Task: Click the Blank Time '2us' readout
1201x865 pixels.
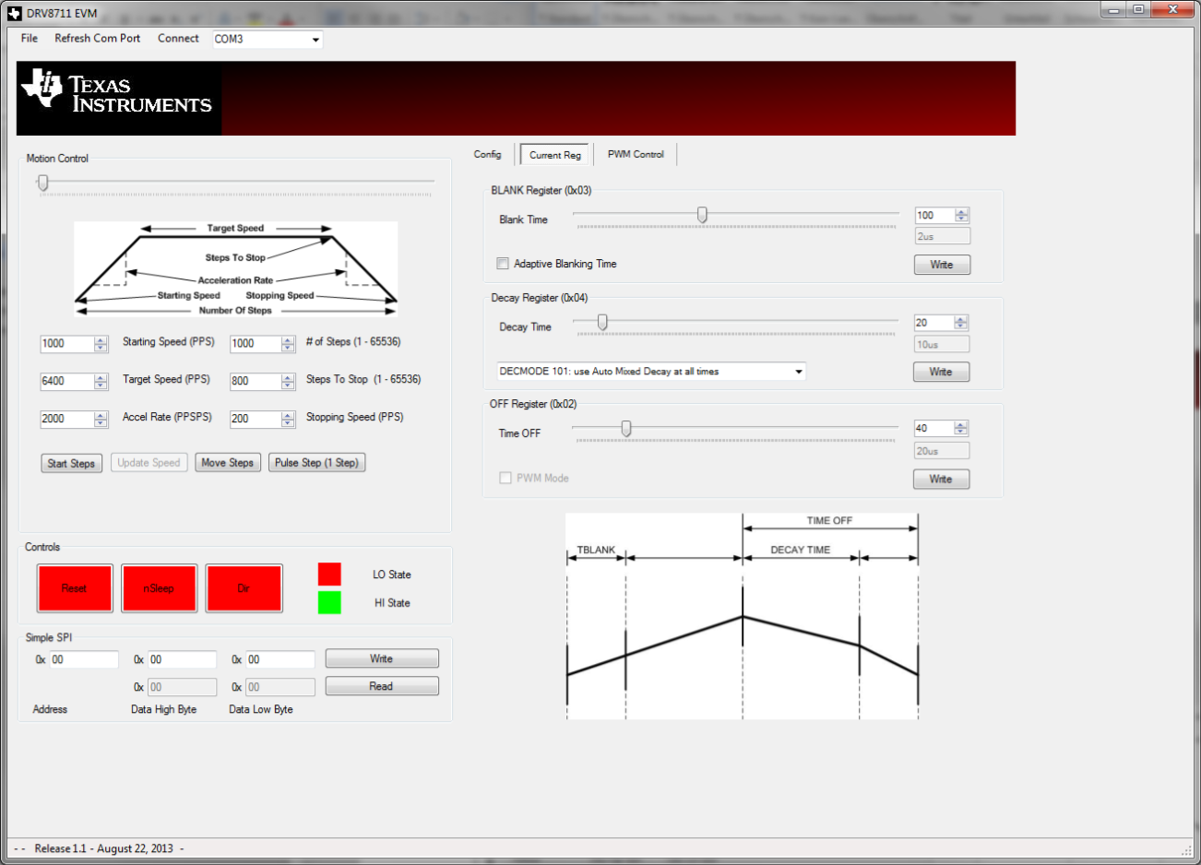Action: (942, 236)
